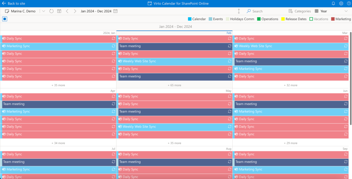Click the vertical scrollbar

[x=351, y=78]
